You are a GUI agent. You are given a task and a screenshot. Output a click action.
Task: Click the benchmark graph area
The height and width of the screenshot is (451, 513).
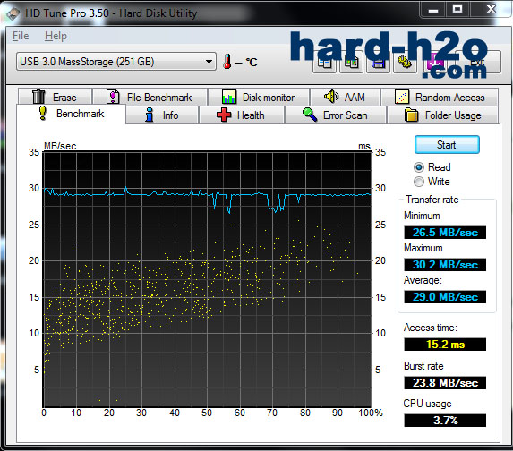tap(208, 279)
